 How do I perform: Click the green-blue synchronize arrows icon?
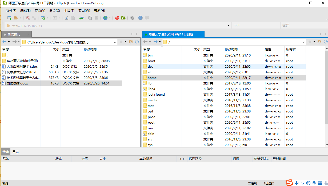82,18
